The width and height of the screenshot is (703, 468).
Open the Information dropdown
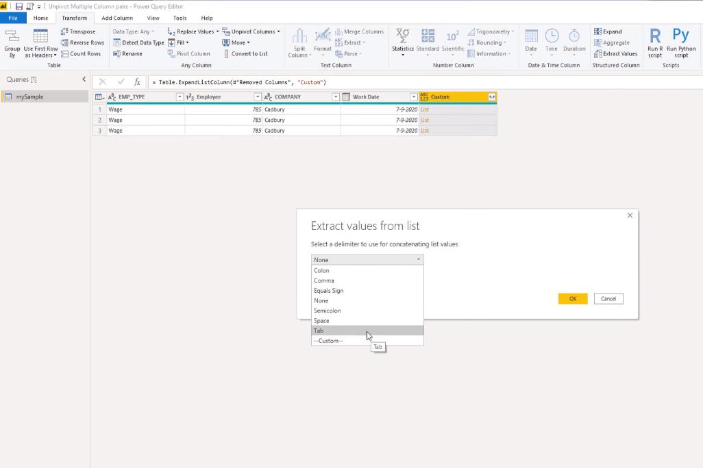(489, 53)
